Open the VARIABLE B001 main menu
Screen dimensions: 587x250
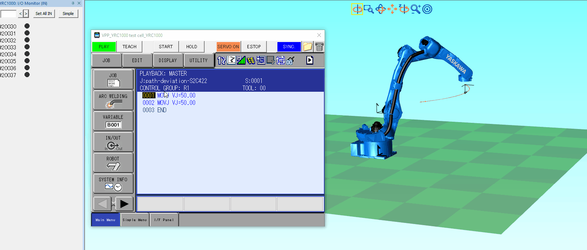[x=113, y=121]
